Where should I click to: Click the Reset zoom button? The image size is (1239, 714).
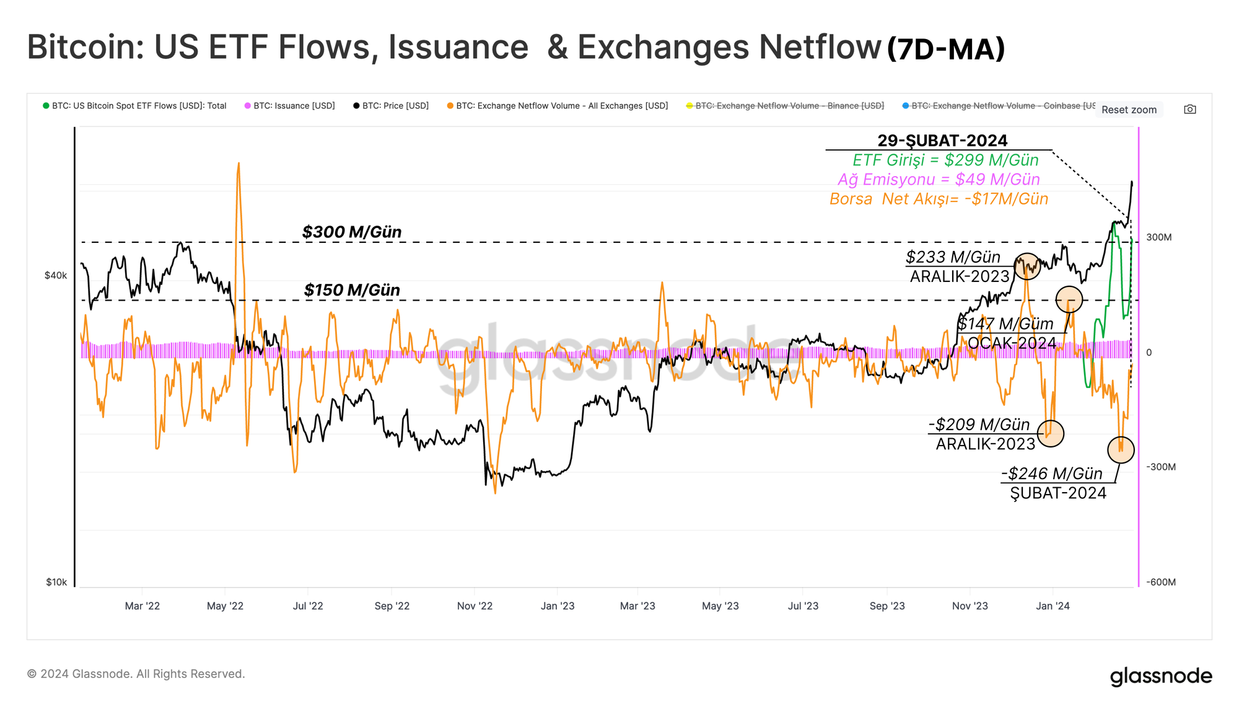1129,110
